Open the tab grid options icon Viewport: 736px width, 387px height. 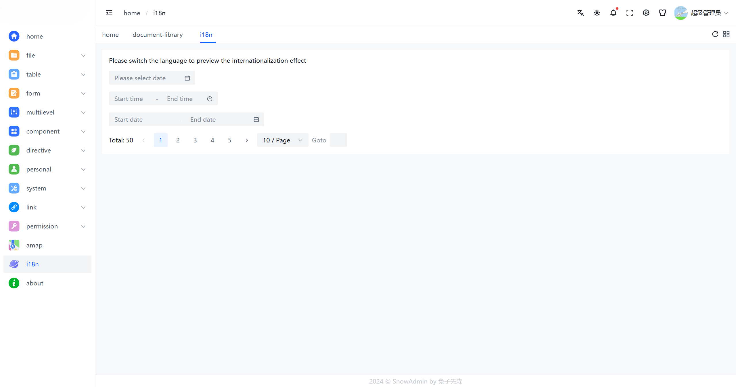(x=726, y=34)
